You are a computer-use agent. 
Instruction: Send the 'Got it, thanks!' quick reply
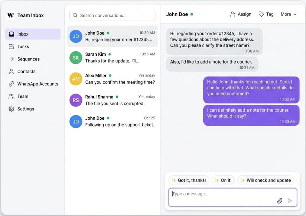[188, 180]
